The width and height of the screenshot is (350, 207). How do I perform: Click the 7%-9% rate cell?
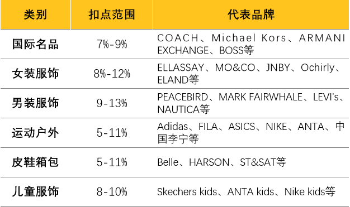point(112,44)
